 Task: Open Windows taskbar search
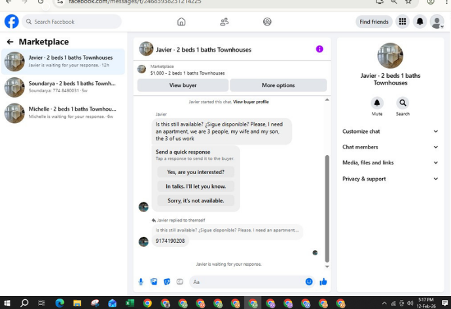coord(24,303)
